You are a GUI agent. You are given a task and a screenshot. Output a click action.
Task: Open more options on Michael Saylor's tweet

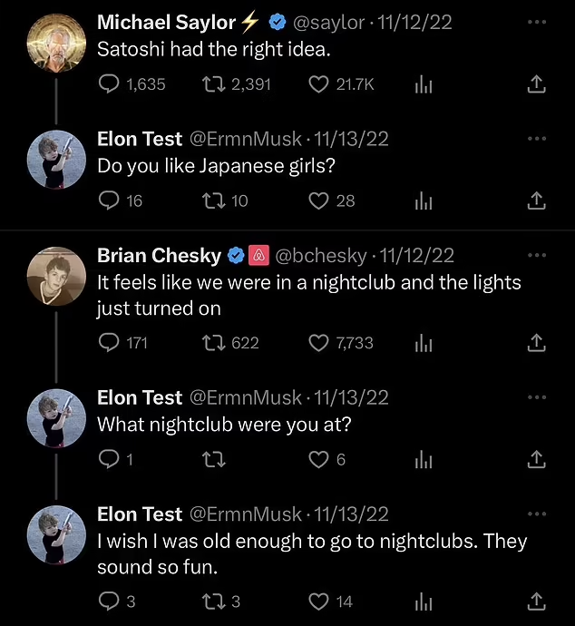537,22
